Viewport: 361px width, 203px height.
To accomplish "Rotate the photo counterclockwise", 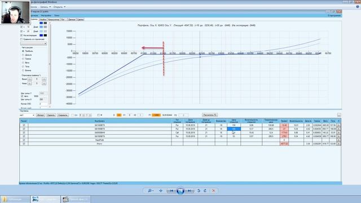I will 199,191.
